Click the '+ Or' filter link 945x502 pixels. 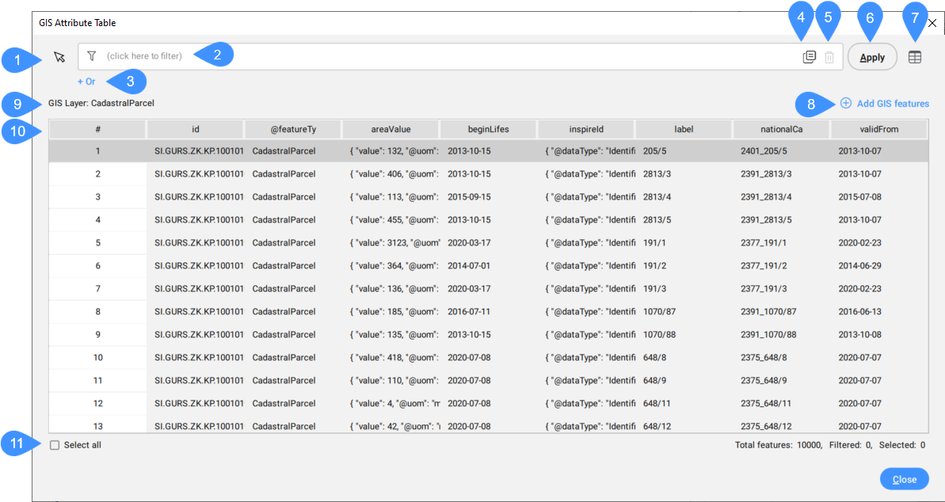(86, 82)
